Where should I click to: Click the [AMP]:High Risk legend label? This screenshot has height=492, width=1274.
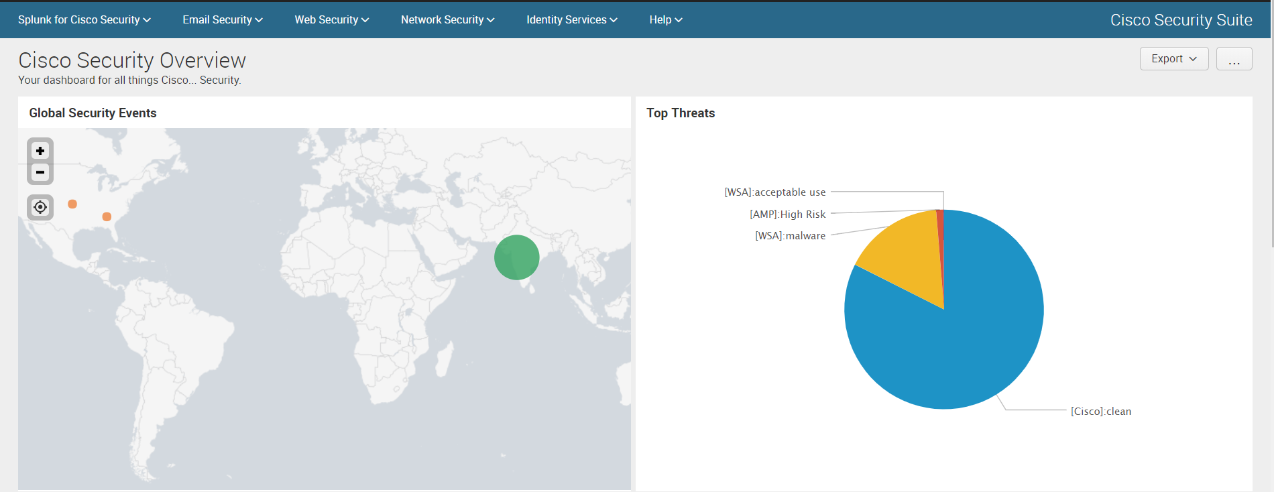click(788, 214)
